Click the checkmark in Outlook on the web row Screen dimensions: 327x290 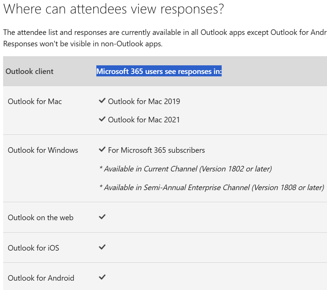click(102, 217)
